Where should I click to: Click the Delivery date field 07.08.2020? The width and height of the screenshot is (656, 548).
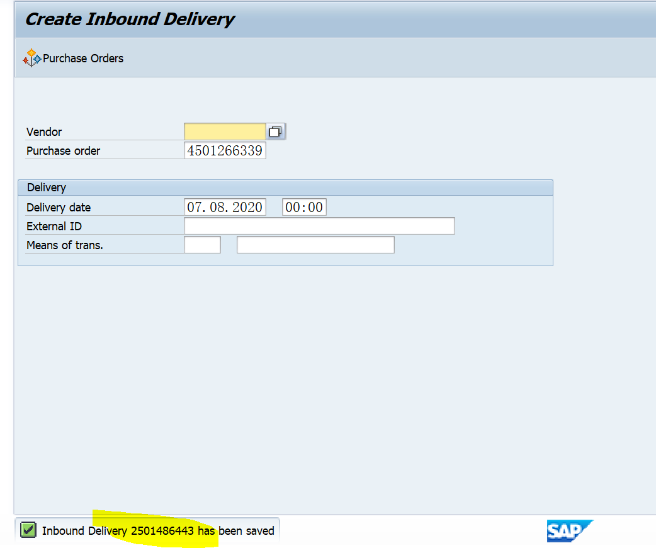tap(225, 207)
